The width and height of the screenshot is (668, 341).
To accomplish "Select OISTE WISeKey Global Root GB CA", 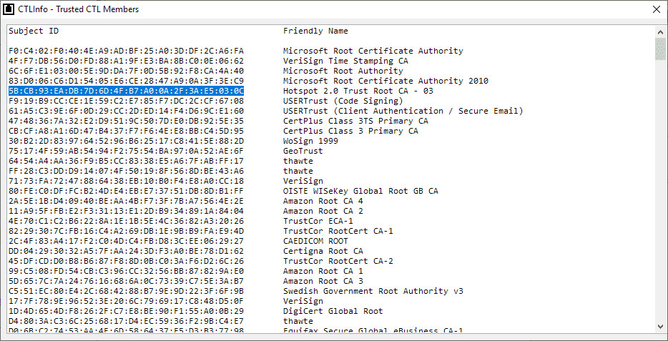I will coord(360,191).
